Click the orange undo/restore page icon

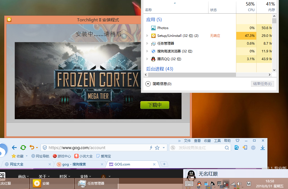[x=32, y=147]
